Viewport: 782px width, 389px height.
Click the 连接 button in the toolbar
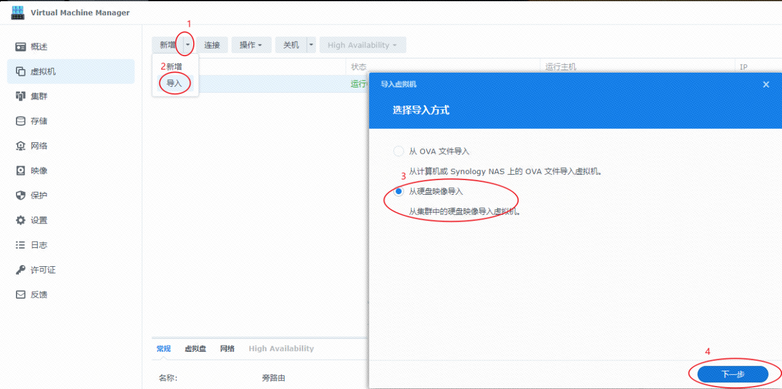(212, 45)
